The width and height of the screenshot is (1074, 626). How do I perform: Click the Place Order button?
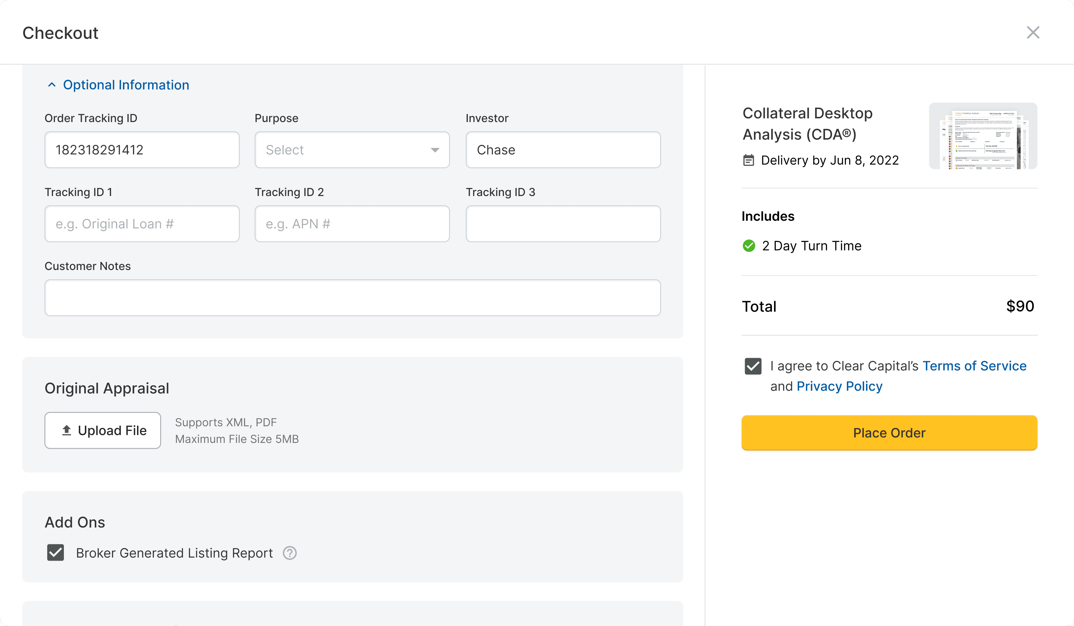tap(889, 433)
